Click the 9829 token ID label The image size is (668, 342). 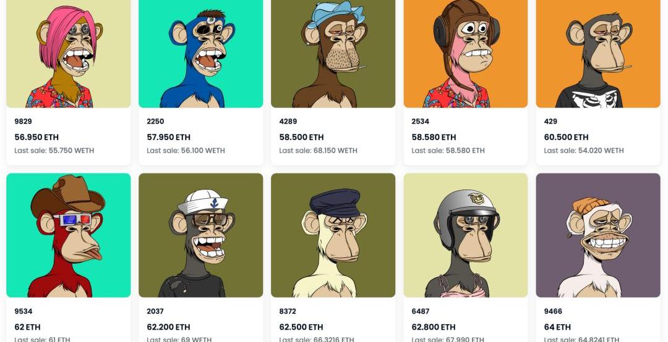pos(23,121)
